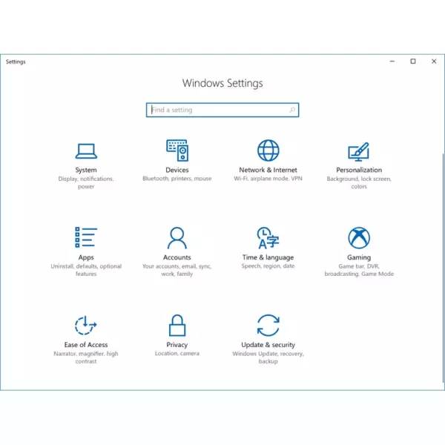Minimize the Settings window

[392, 62]
